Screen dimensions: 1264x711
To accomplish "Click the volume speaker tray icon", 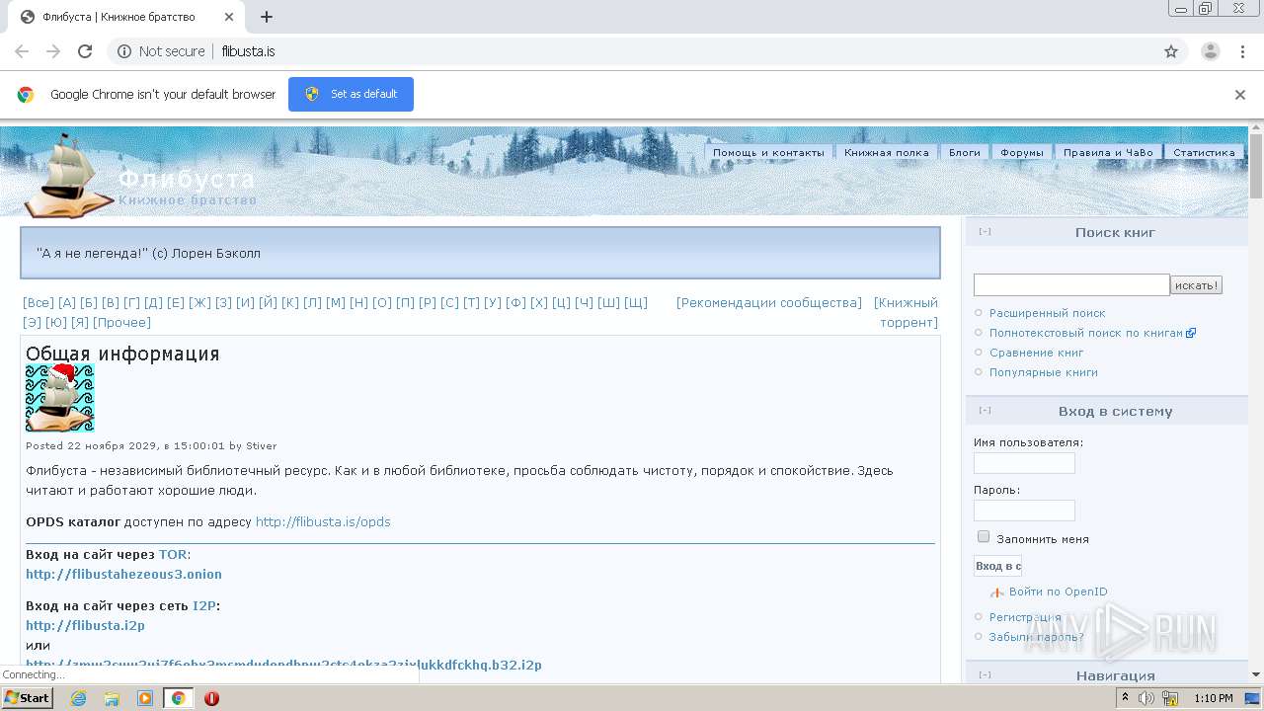I will point(1146,698).
